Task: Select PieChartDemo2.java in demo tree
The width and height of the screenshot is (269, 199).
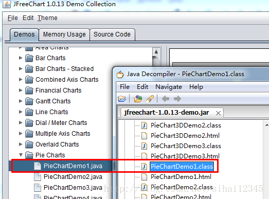Action: click(x=73, y=177)
